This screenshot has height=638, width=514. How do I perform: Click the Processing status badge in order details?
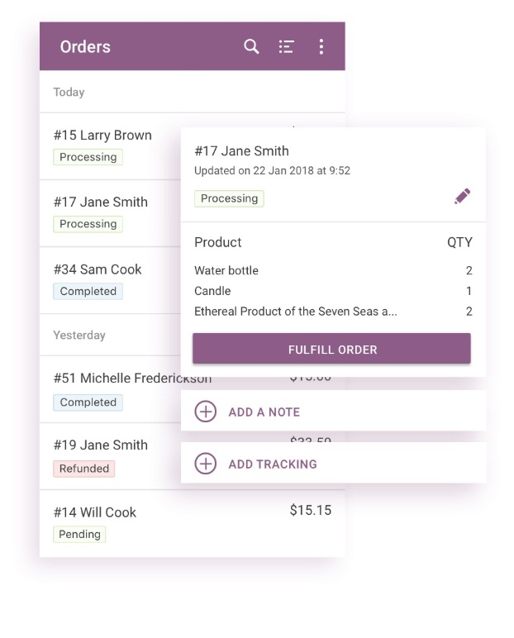(229, 198)
